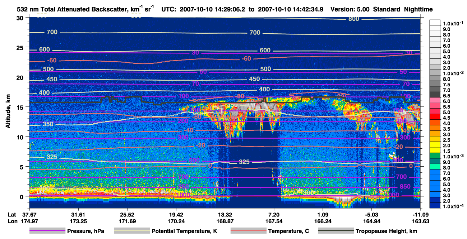Click colorbar label '6.5'
Image resolution: width=467 pixels, height=239 pixels.
click(x=447, y=95)
